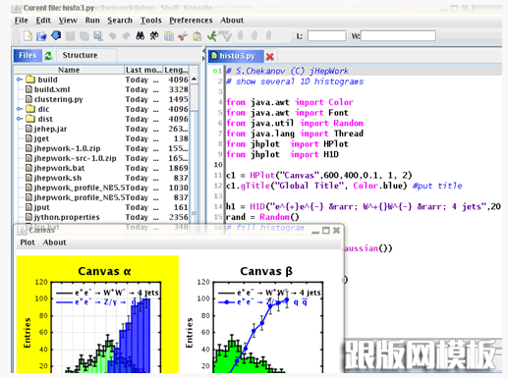Open the View menu
Screen dimensions: 508x378
(x=68, y=21)
